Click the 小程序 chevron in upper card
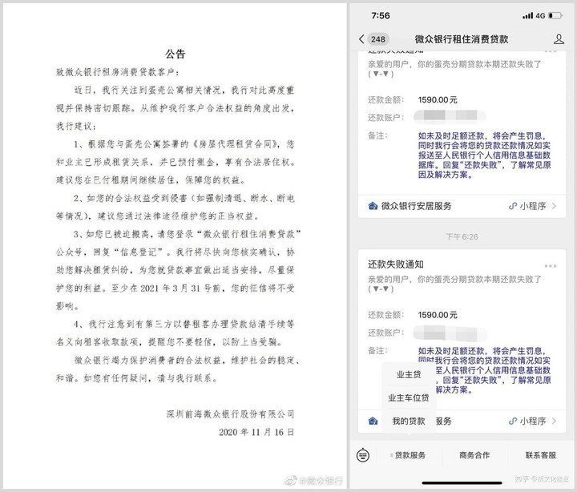 555,206
